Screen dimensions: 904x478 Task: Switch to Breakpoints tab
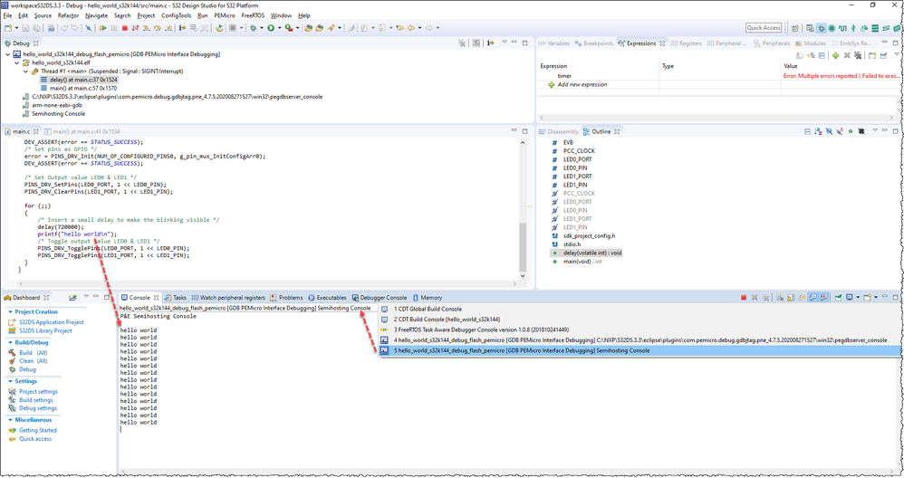594,43
